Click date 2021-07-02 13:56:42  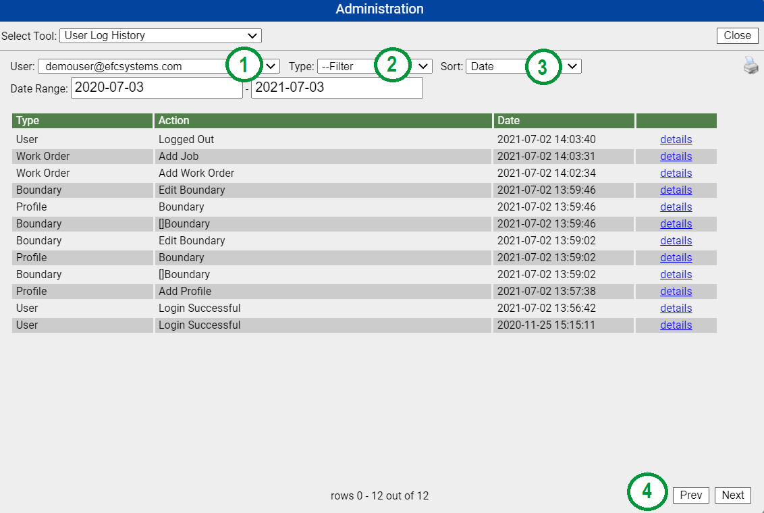[546, 308]
